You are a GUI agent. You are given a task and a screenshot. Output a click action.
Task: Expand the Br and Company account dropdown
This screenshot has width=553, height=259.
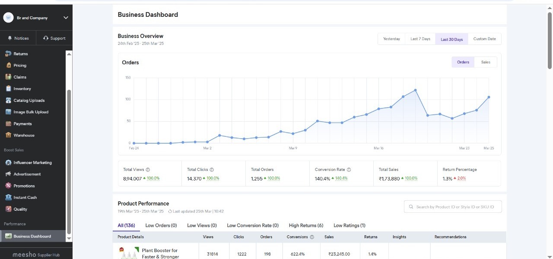[x=66, y=18]
